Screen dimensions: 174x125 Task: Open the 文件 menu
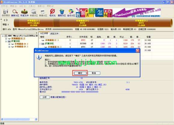point(4,6)
